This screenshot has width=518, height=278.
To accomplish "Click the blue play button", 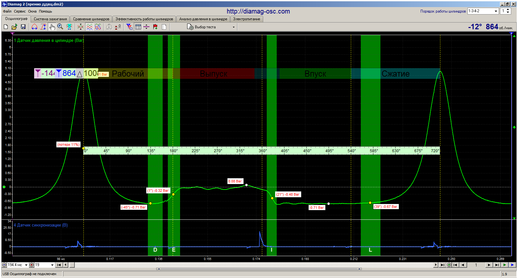I will (x=512, y=265).
